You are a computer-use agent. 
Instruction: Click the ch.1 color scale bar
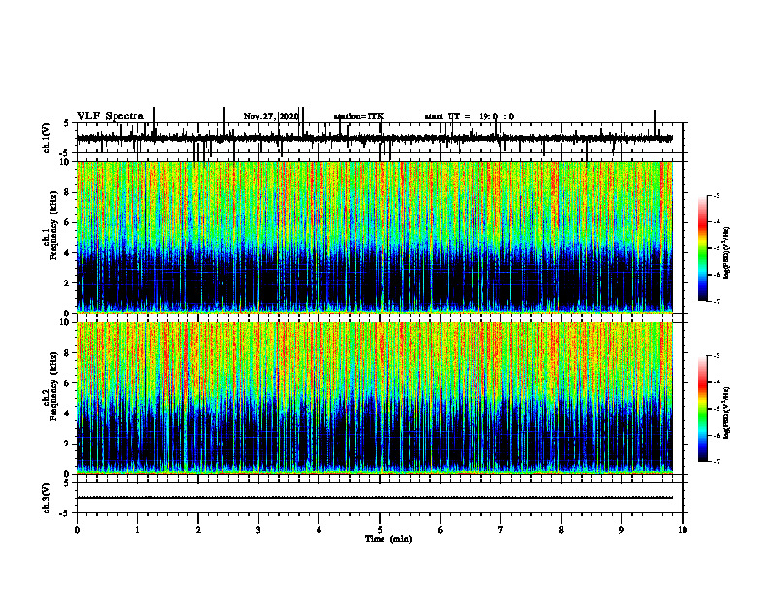click(x=703, y=248)
